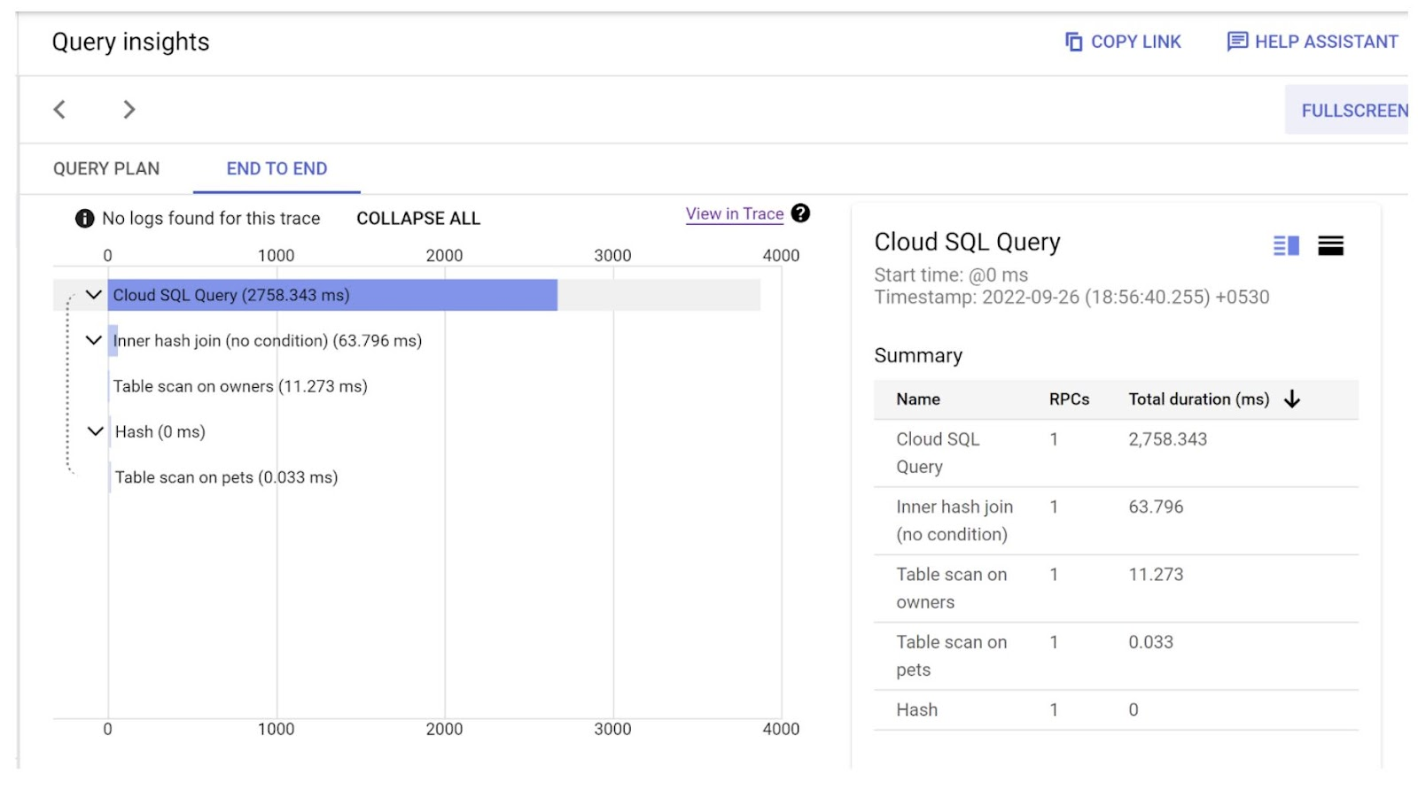The image size is (1418, 790).
Task: Click the Query insights page title
Action: tap(130, 43)
